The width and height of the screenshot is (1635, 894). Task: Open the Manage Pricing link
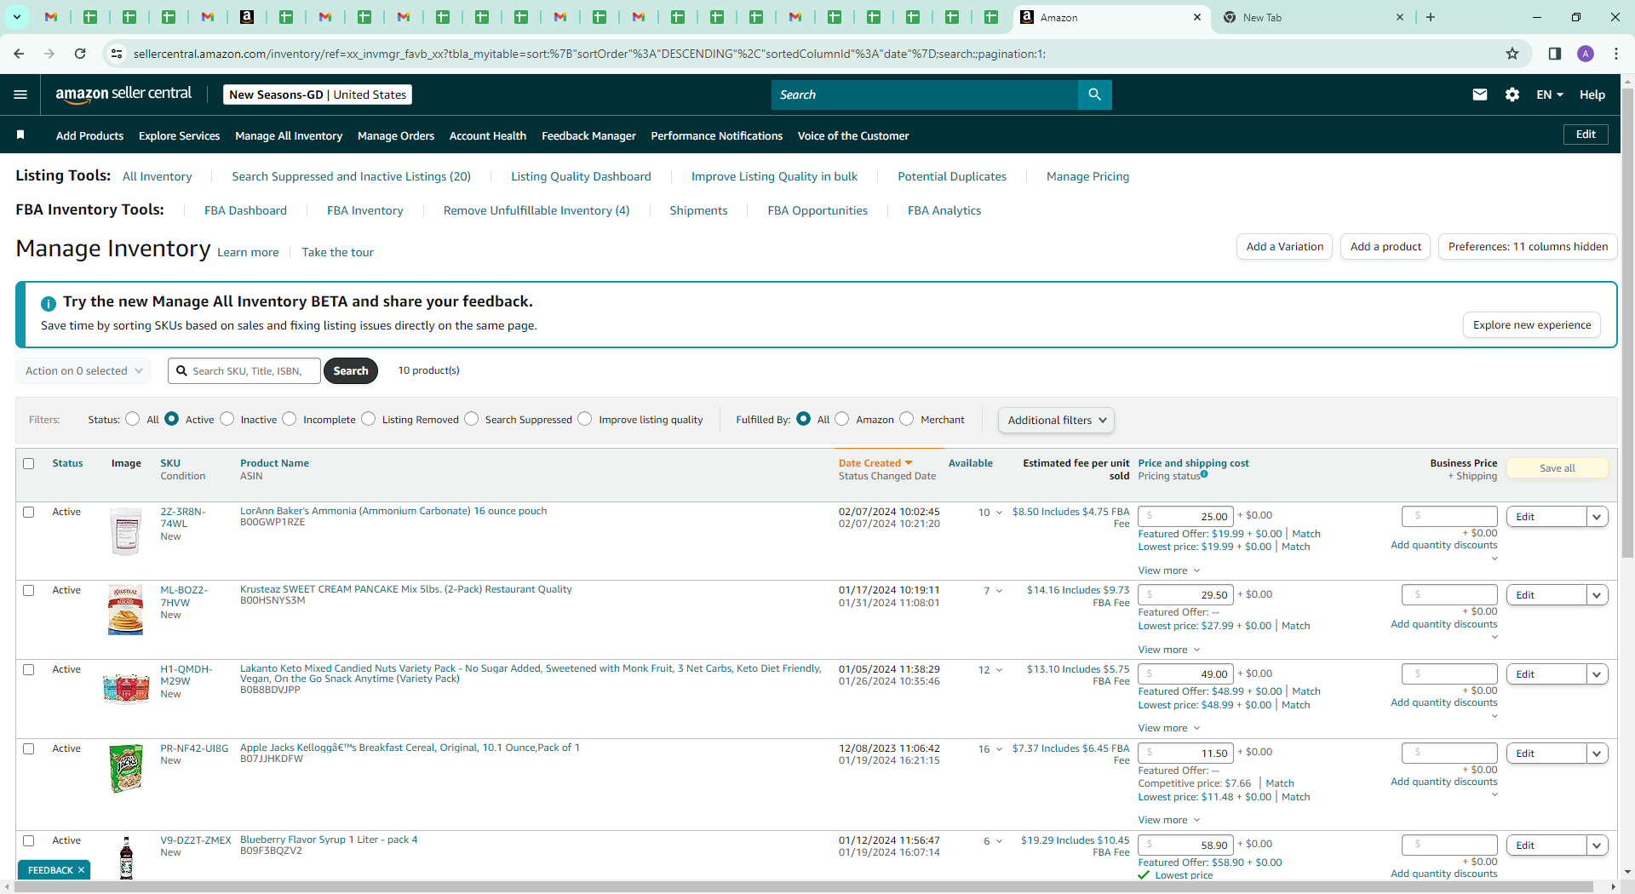1087,176
